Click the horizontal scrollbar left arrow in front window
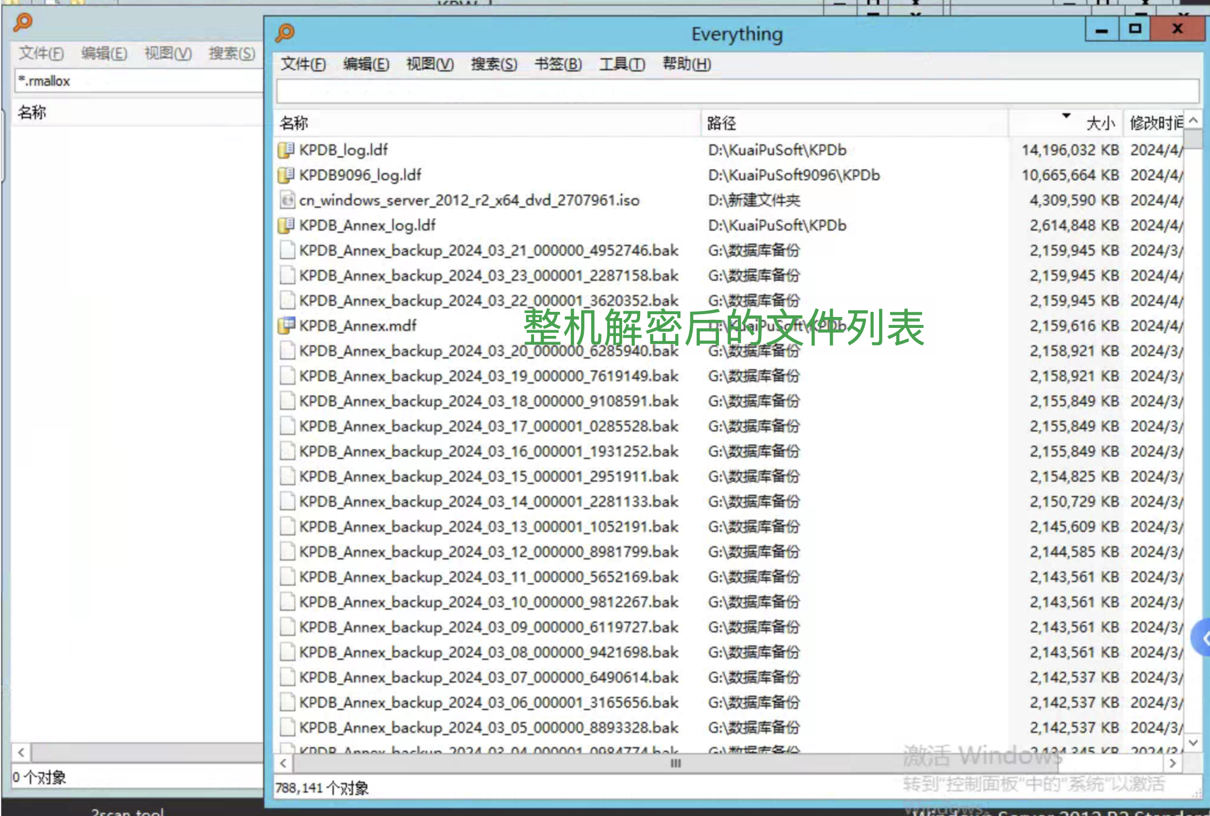Image resolution: width=1210 pixels, height=816 pixels. click(283, 763)
